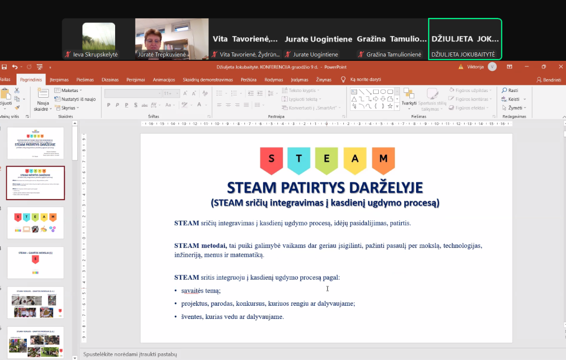
Task: Select the oval shape in shapes gallery
Action: 383,92
